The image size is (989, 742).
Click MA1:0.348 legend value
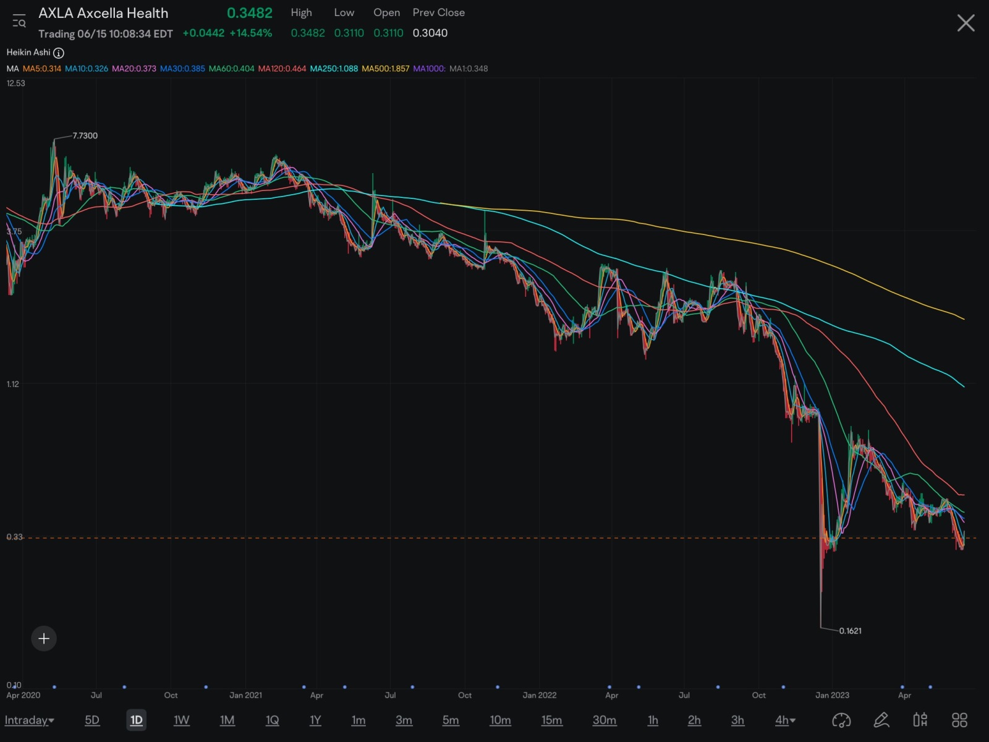[469, 69]
